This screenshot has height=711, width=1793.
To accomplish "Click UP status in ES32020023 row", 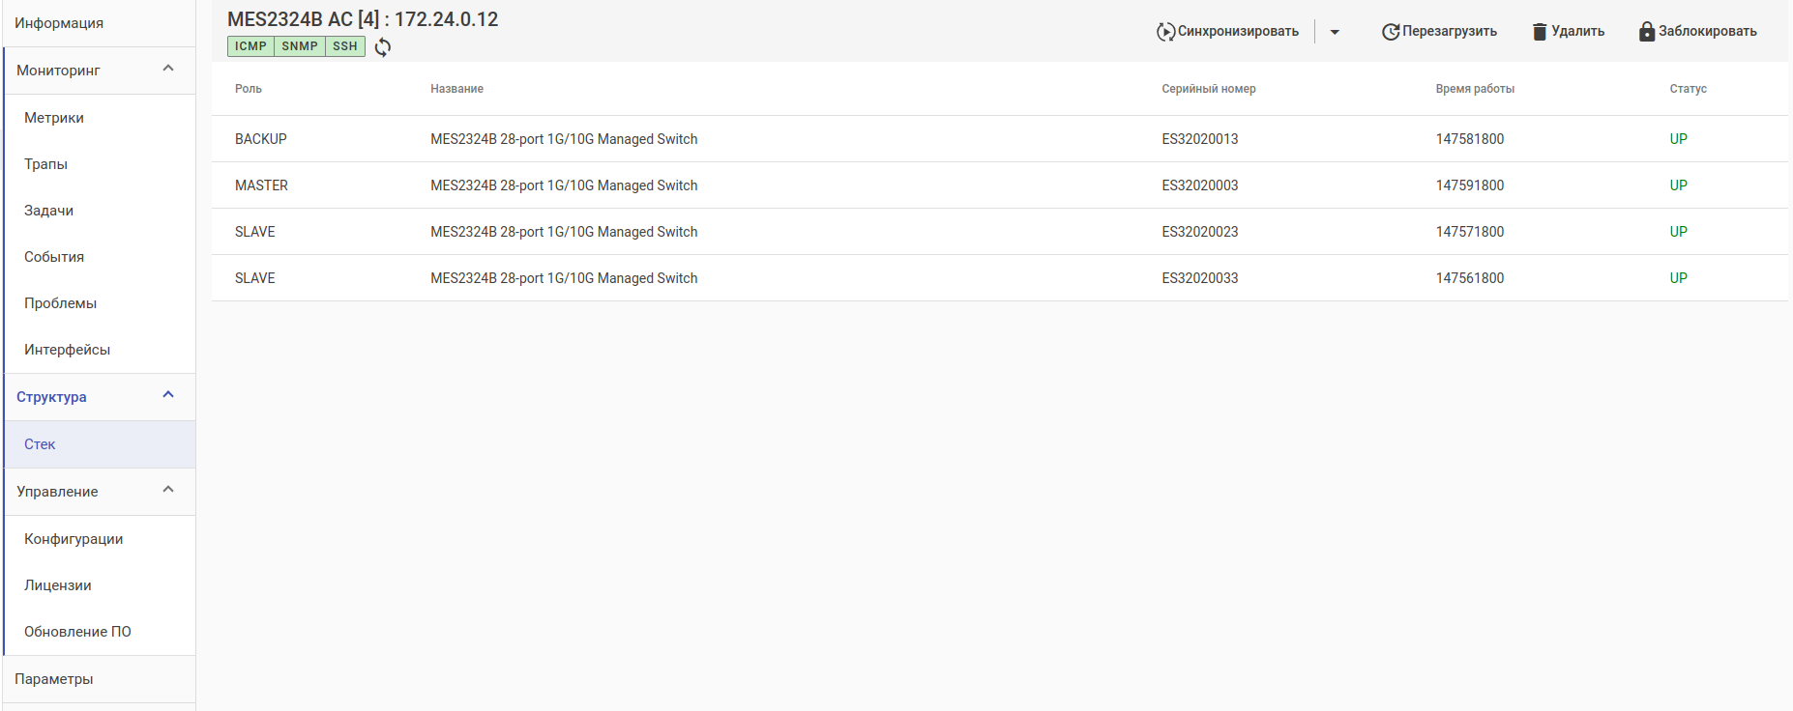I will tap(1678, 232).
